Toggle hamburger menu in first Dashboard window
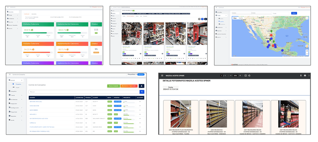Viewport: 318px width, 142px height. [x=8, y=7]
